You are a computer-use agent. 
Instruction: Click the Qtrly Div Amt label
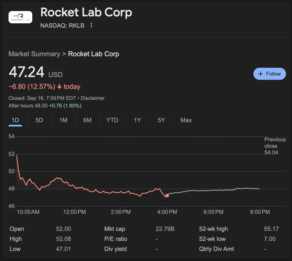click(x=216, y=249)
